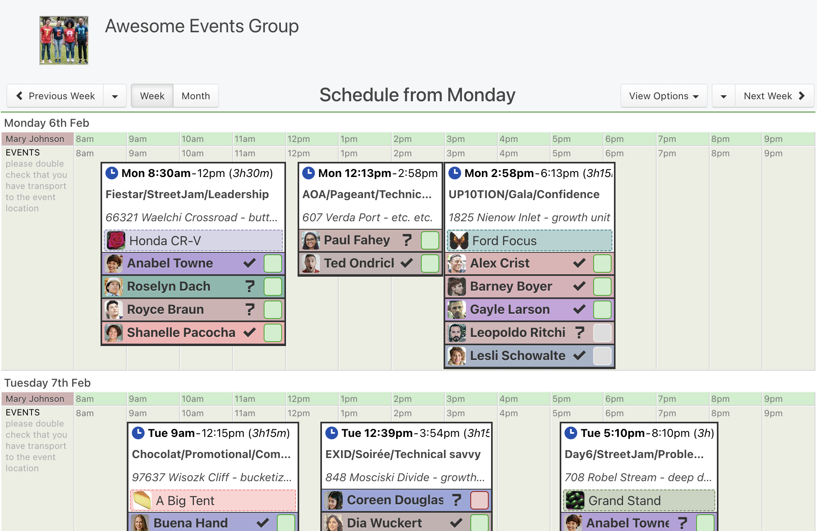Viewport: 817px width, 531px height.
Task: Toggle the checkbox beside Paul Fahey
Action: (430, 240)
